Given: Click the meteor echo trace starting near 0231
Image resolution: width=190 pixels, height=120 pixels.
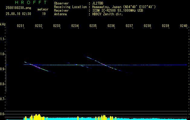Looking at the screenshot, I should coord(40,67).
